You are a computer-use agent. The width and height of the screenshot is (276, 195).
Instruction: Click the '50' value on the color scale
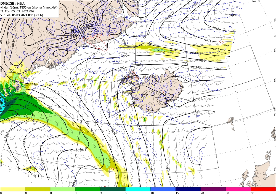pyautogui.click(x=253, y=193)
